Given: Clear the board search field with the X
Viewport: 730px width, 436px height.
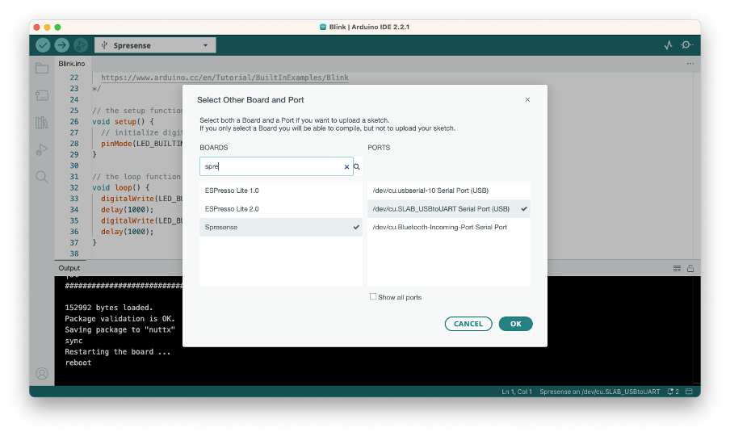Looking at the screenshot, I should pos(346,166).
